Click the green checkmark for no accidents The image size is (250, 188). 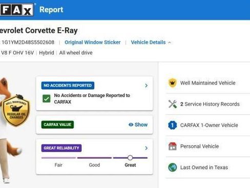[x=47, y=99]
